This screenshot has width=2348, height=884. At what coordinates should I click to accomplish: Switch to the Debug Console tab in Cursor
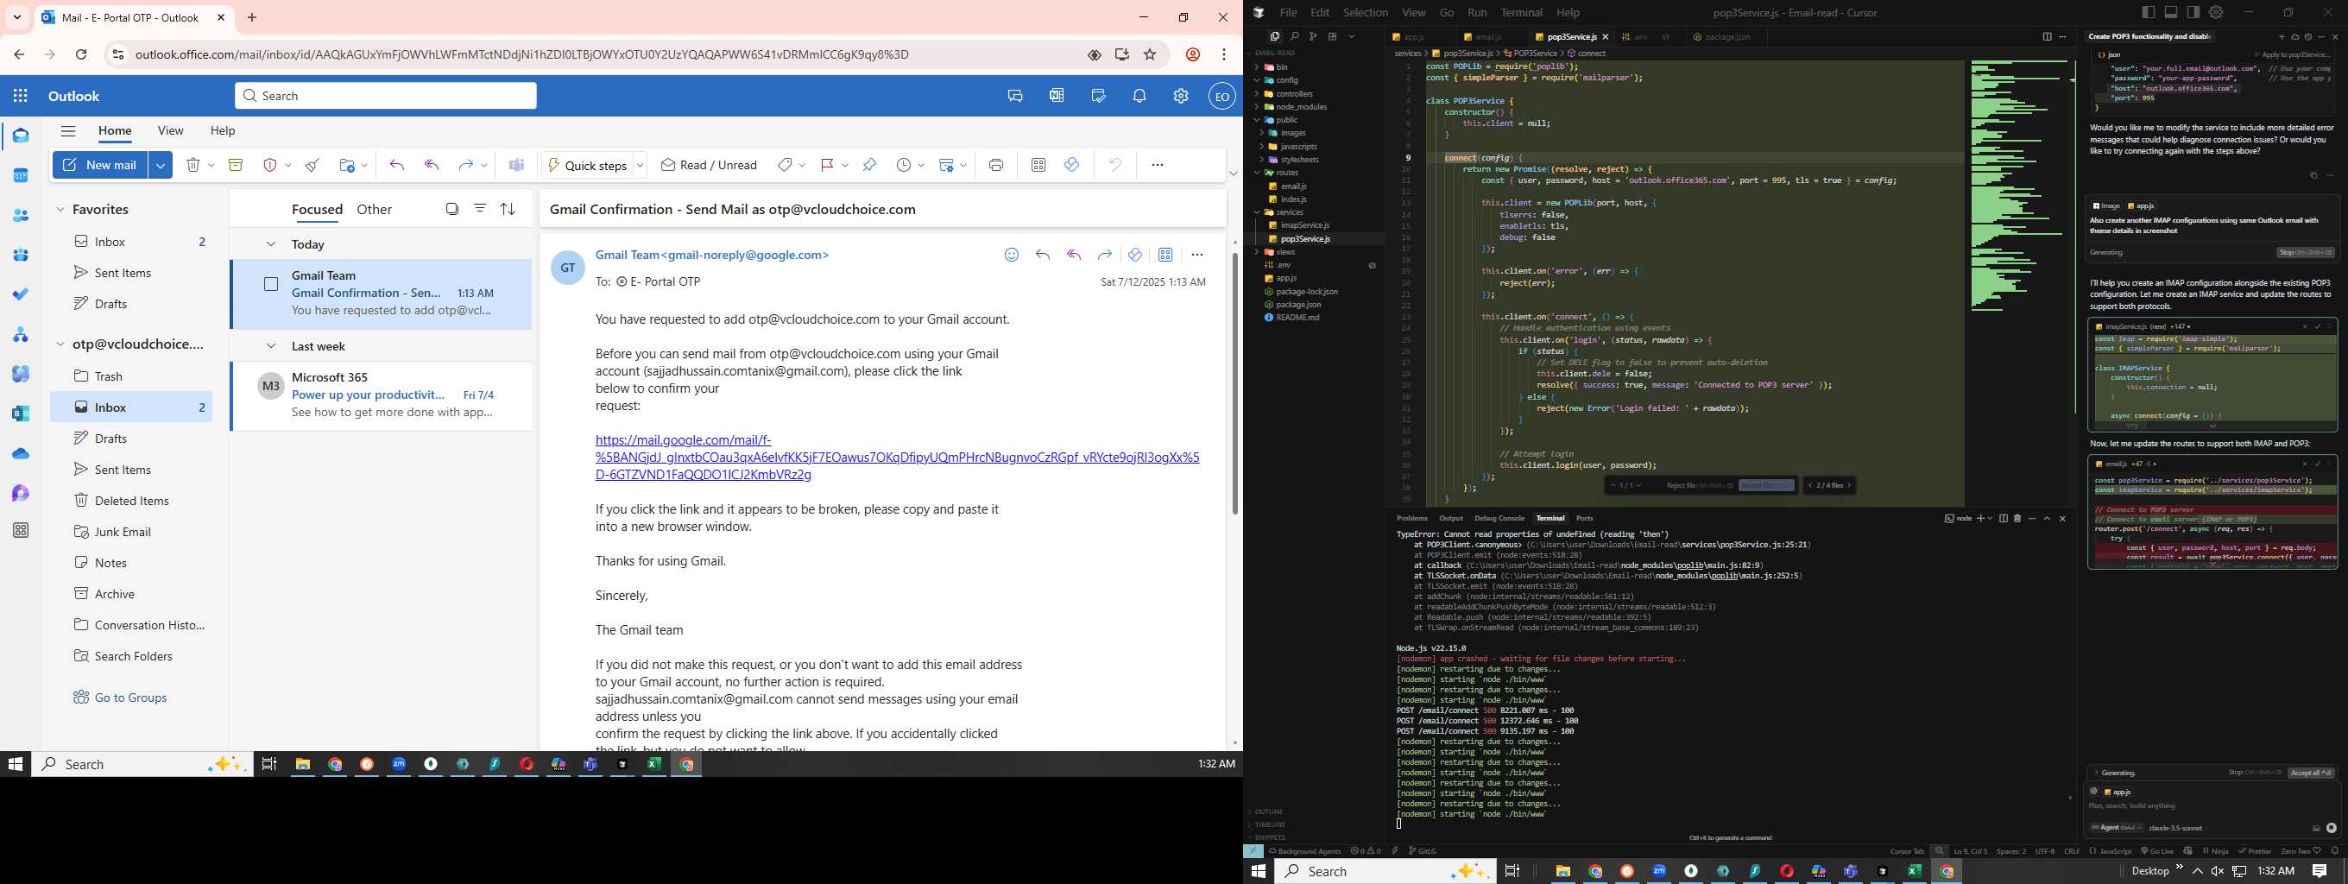[x=1499, y=519]
